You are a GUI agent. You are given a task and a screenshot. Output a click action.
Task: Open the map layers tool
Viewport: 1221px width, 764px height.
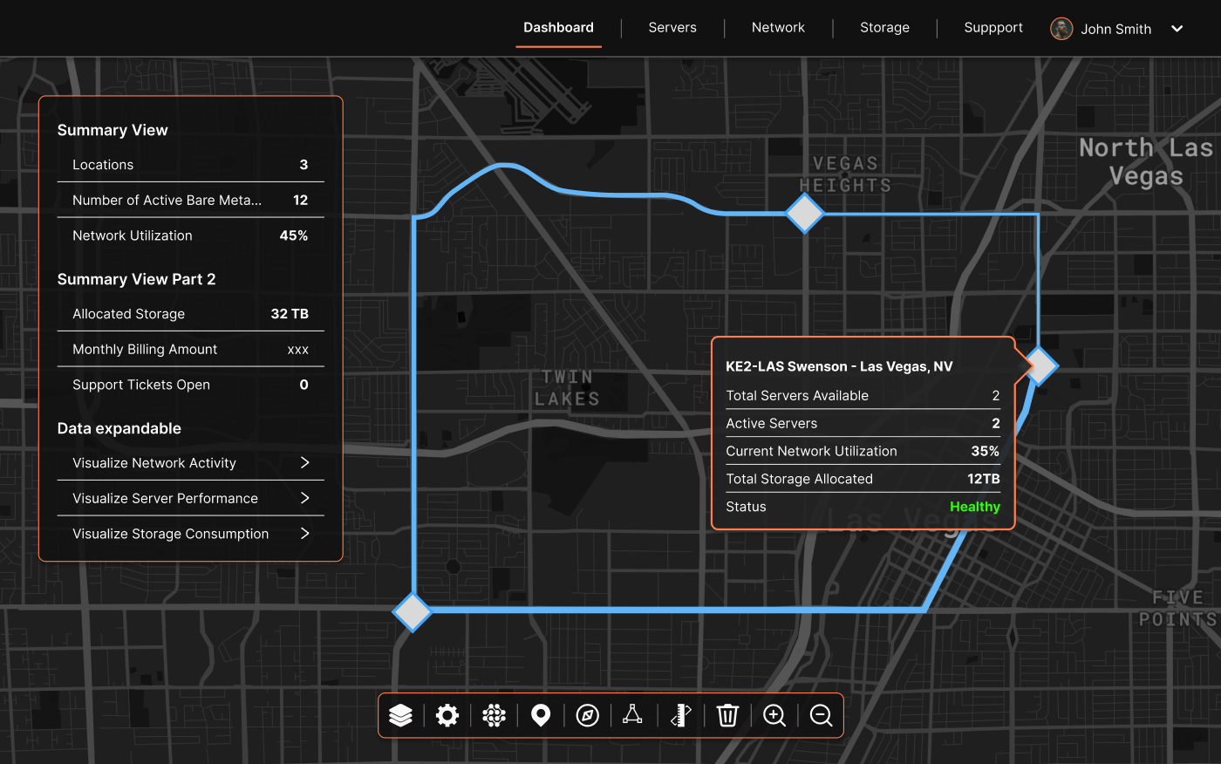[400, 715]
